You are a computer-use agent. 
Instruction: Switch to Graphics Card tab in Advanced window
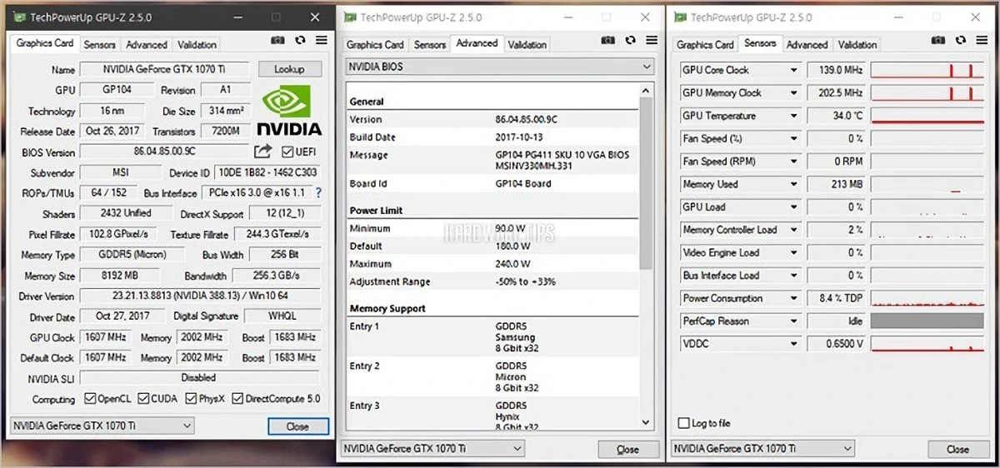375,45
